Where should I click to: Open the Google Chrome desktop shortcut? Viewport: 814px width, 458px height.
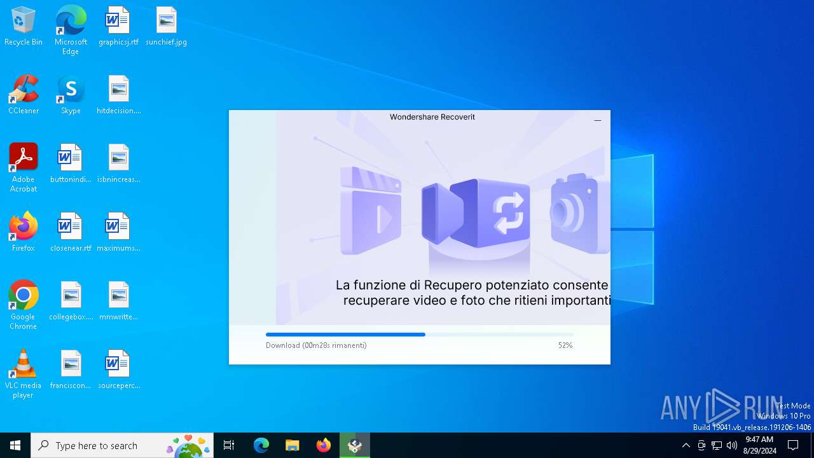24,305
